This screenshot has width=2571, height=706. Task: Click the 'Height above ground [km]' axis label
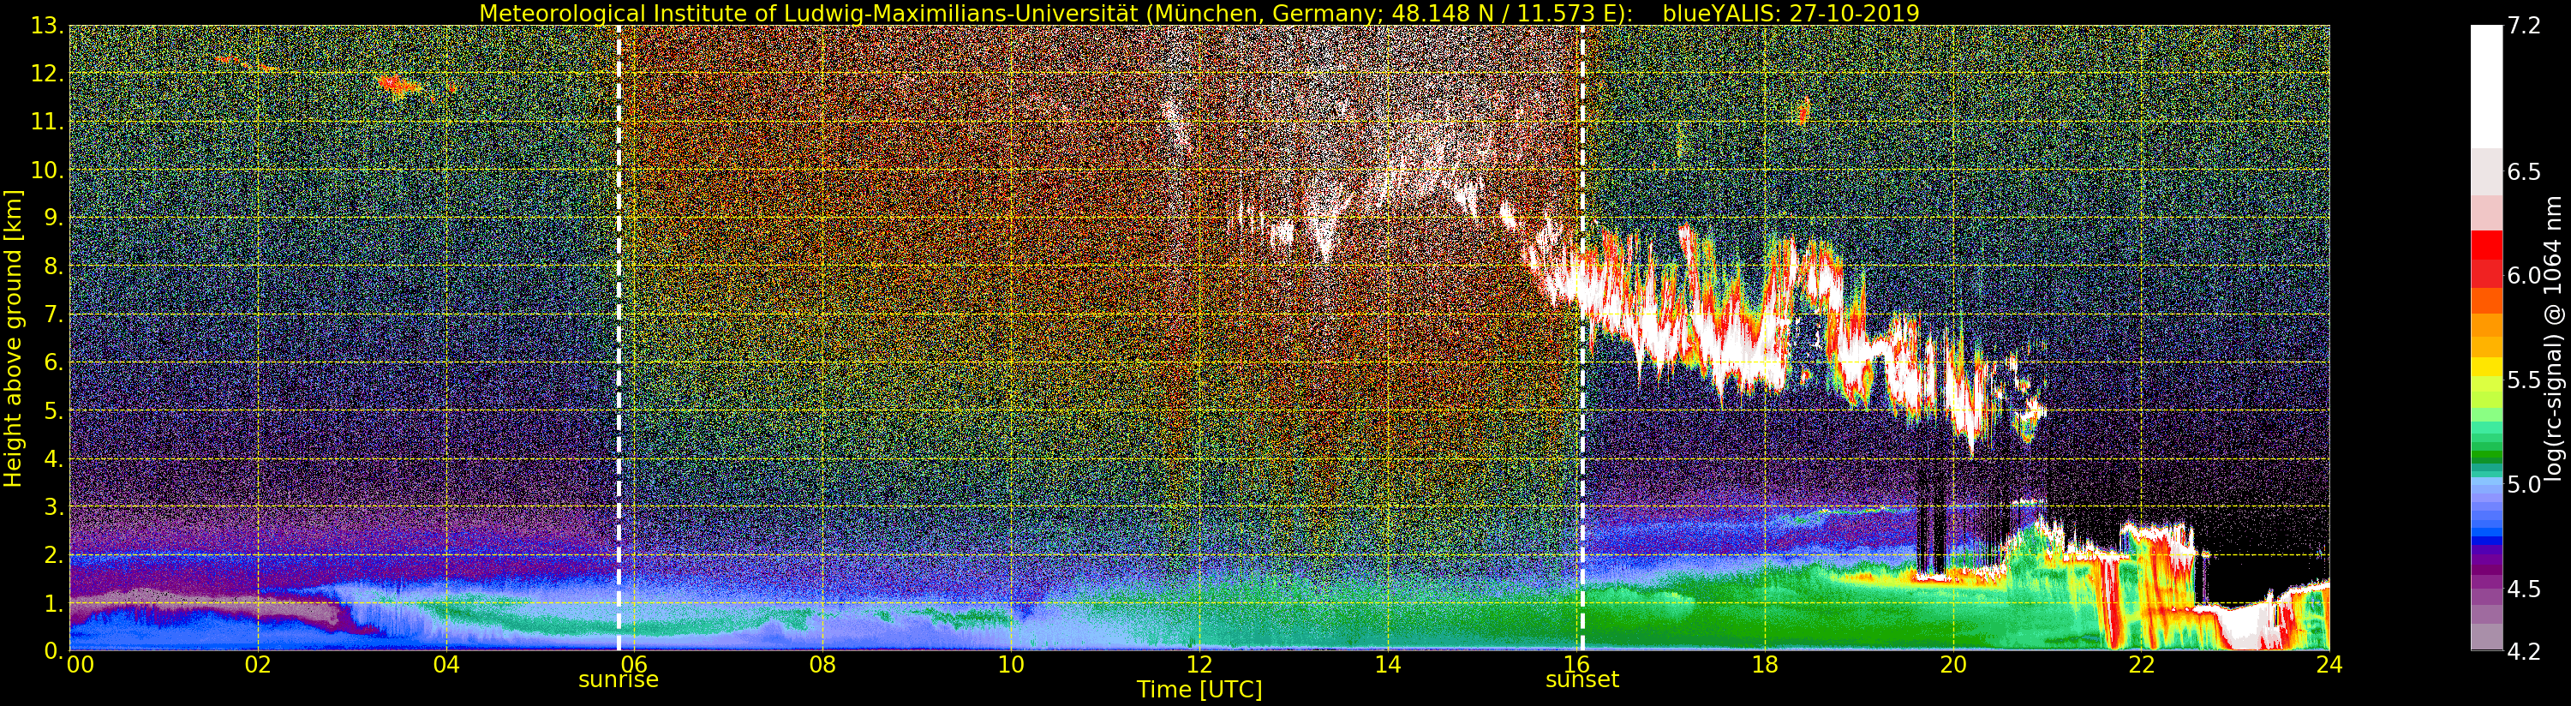click(13, 338)
